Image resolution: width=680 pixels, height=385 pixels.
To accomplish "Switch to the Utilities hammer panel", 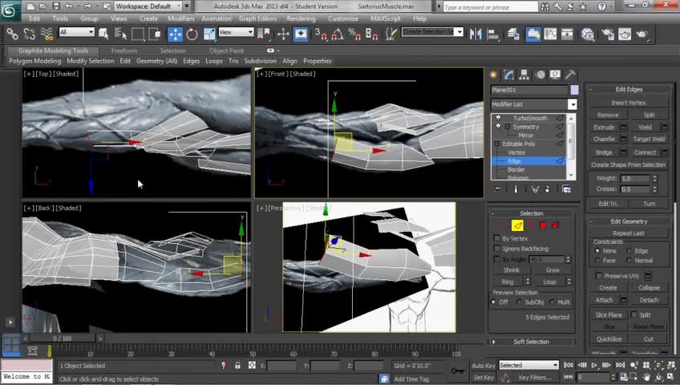I will point(570,75).
